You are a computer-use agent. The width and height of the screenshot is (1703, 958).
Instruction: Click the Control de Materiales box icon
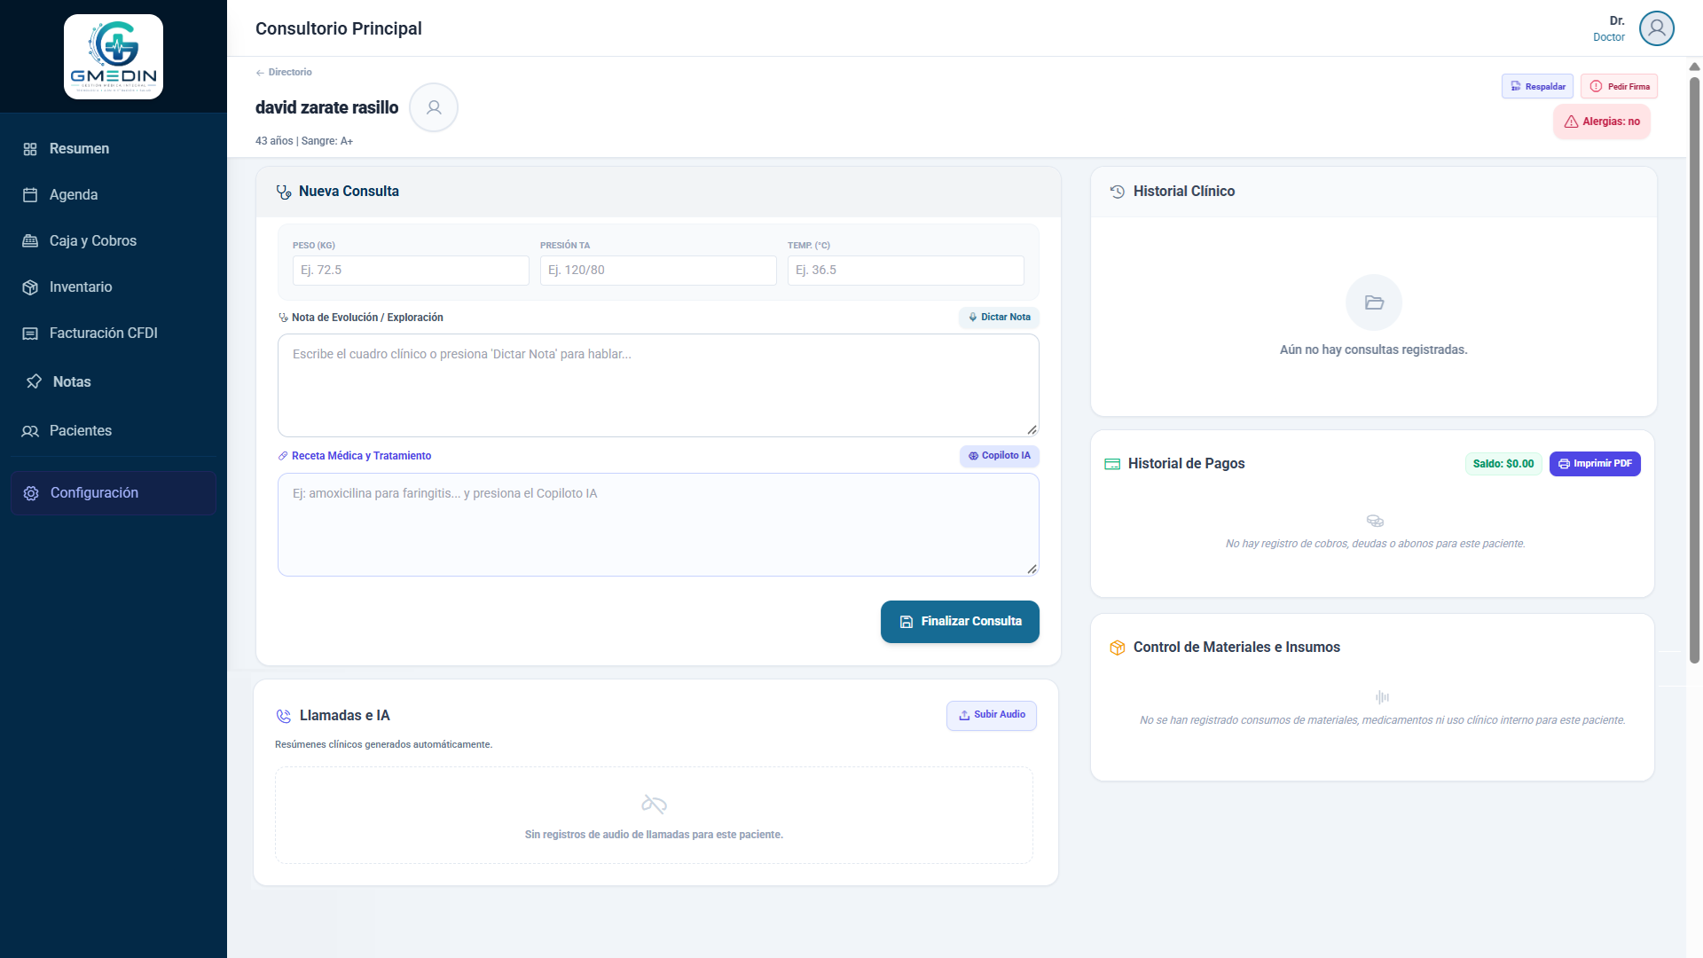(1118, 648)
